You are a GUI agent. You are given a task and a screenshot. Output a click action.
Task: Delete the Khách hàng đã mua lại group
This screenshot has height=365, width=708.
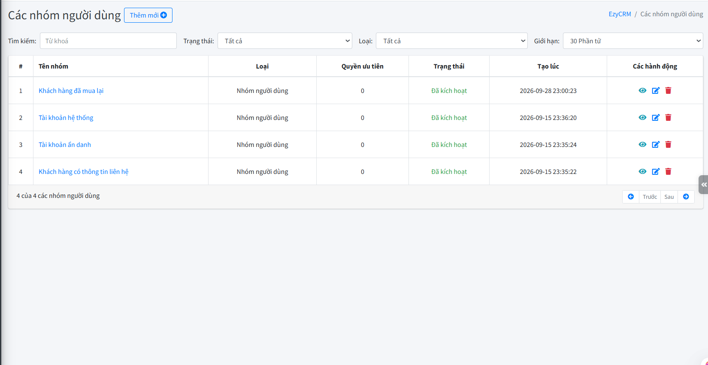[x=668, y=90]
